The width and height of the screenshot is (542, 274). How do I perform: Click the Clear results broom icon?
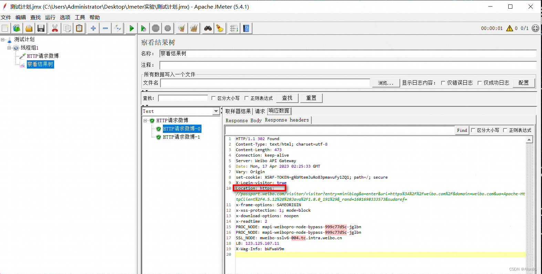tap(181, 28)
